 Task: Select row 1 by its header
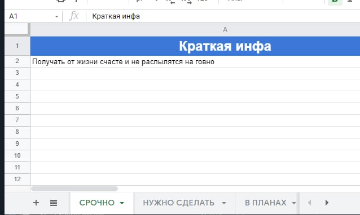tap(17, 46)
